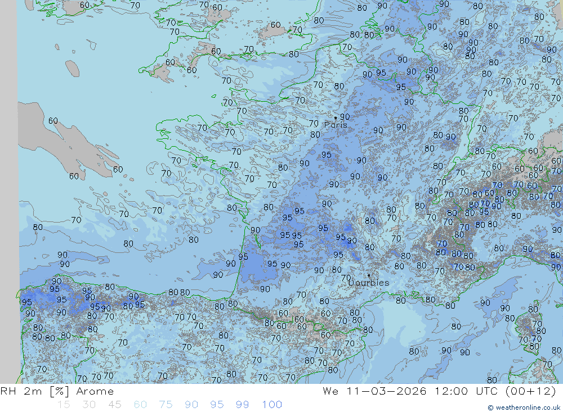
Task: Click the 75 value in the legend
Action: point(166,405)
